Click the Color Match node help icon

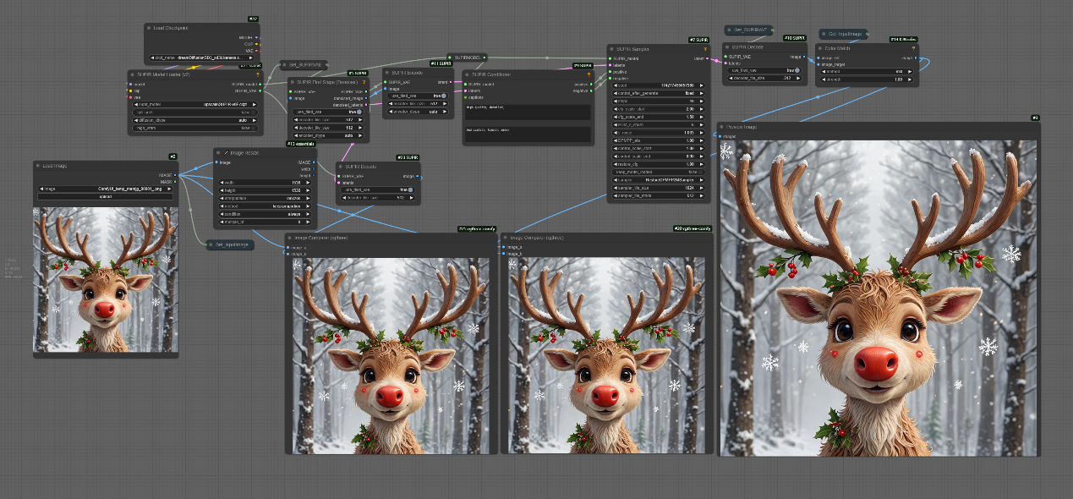(x=912, y=48)
